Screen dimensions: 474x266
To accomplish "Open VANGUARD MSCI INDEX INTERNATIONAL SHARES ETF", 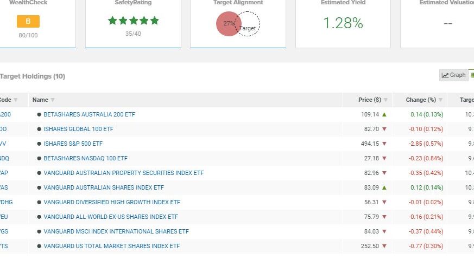I will click(x=116, y=232).
